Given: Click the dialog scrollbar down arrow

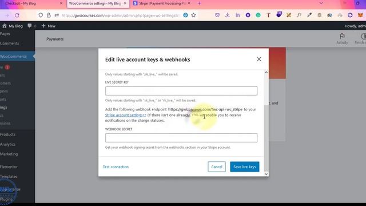Looking at the screenshot, I should 266,174.
